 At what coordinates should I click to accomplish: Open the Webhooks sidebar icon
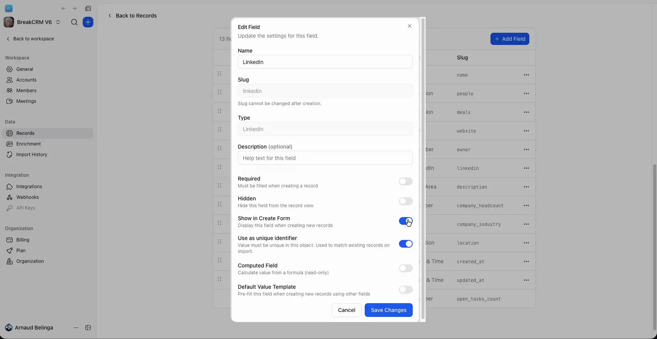click(9, 197)
